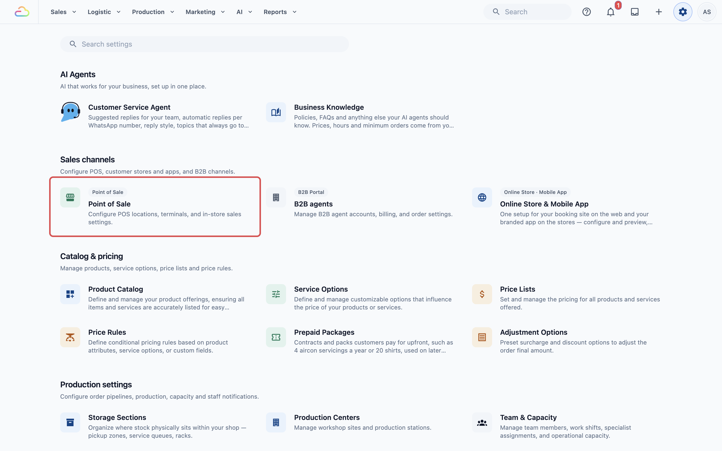Expand the Production dropdown menu
722x451 pixels.
tap(153, 12)
